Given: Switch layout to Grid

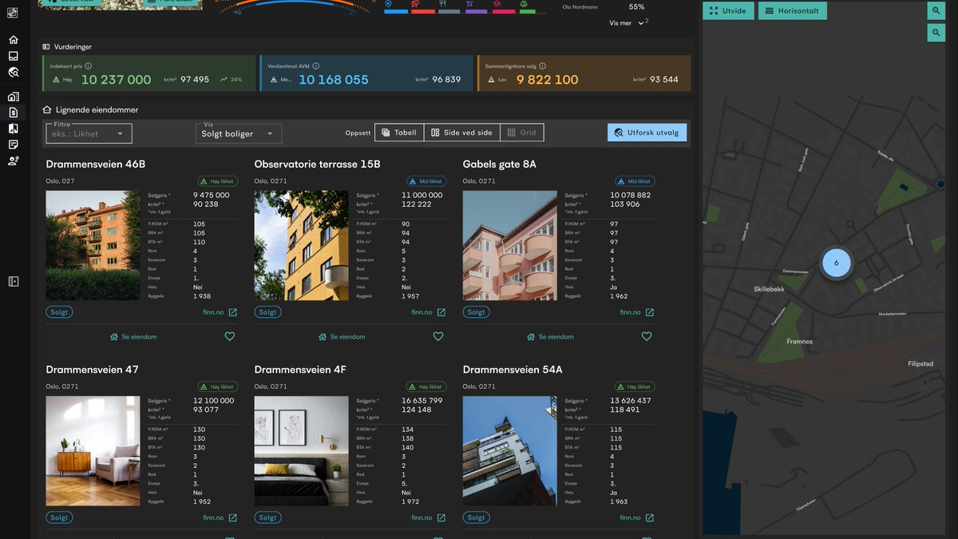Looking at the screenshot, I should [x=522, y=133].
